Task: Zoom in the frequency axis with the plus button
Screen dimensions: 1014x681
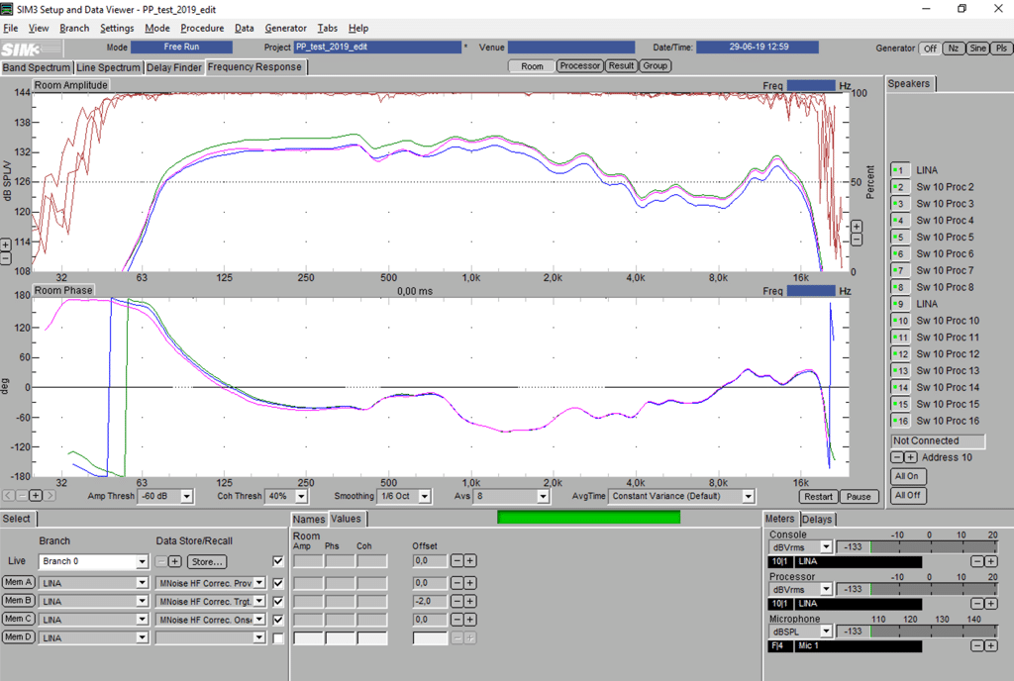Action: coord(35,495)
